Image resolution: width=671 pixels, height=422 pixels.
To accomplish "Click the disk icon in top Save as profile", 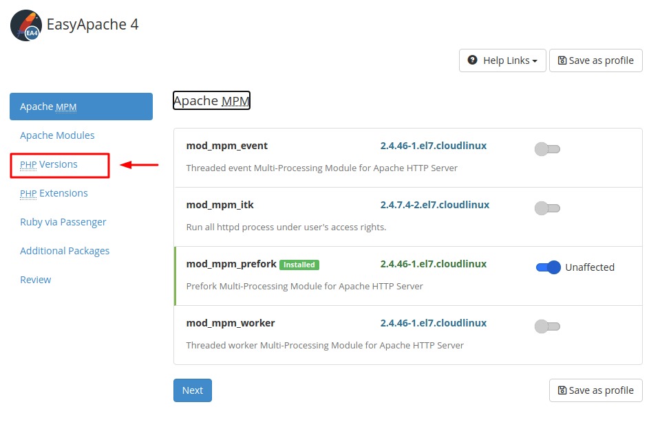I will pyautogui.click(x=562, y=60).
